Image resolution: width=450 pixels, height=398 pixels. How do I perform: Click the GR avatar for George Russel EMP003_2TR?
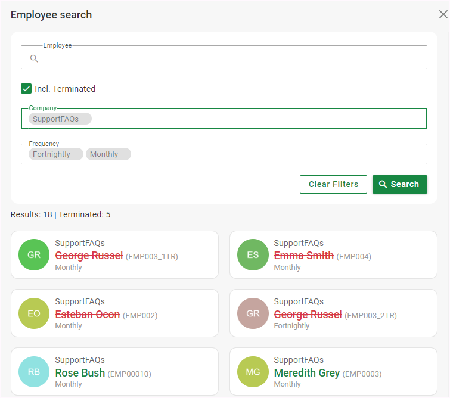pyautogui.click(x=253, y=313)
